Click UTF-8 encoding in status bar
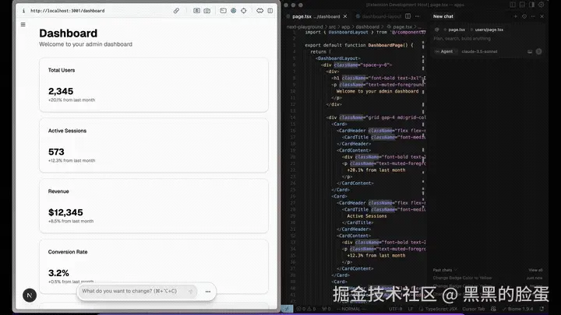This screenshot has height=315, width=561. [395, 309]
